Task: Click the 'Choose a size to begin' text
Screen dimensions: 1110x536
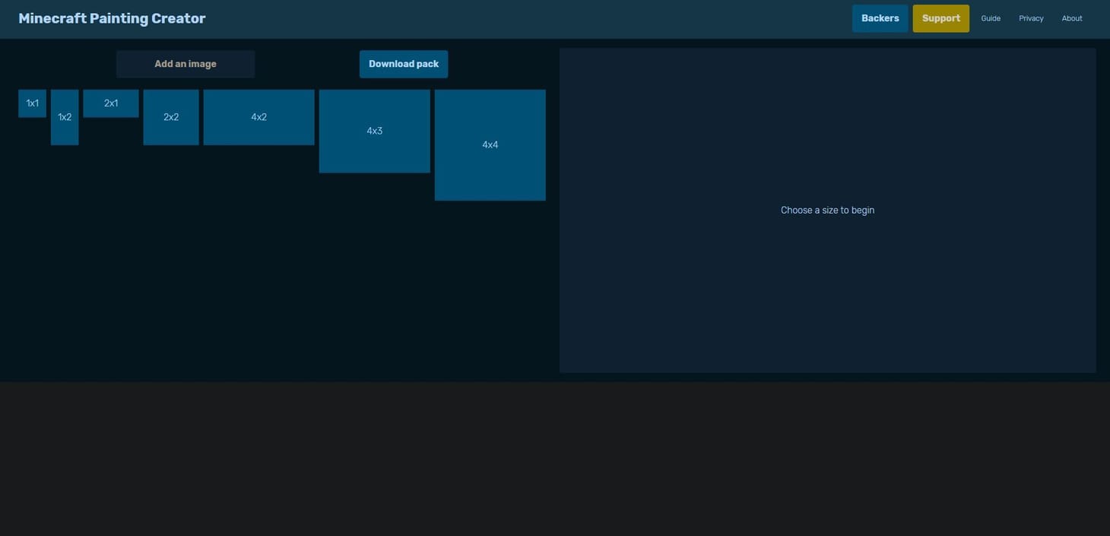Action: [x=827, y=210]
